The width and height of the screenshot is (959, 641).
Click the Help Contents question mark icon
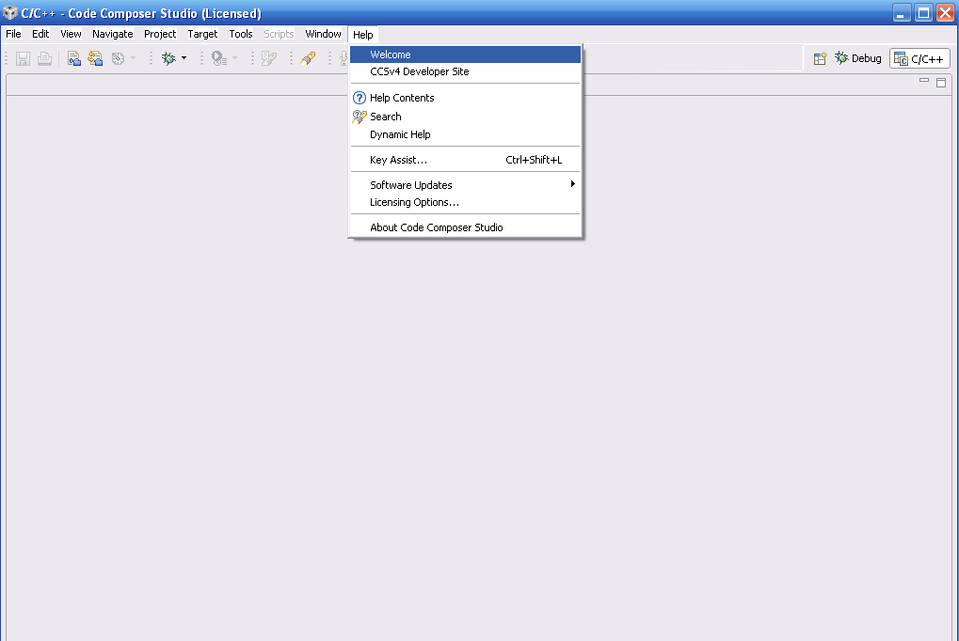[360, 98]
